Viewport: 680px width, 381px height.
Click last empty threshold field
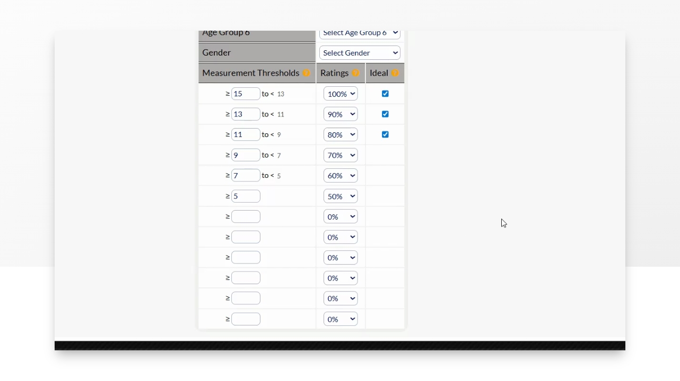point(246,319)
